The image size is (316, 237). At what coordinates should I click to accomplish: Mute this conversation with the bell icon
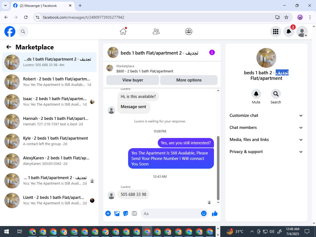[256, 94]
